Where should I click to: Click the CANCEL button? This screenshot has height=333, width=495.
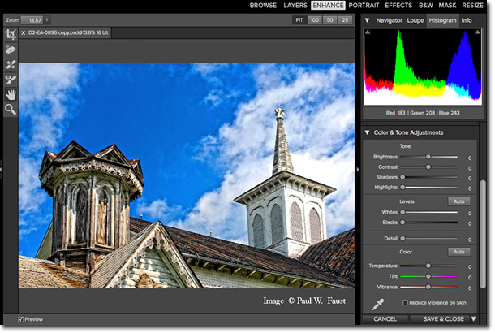[x=385, y=318]
